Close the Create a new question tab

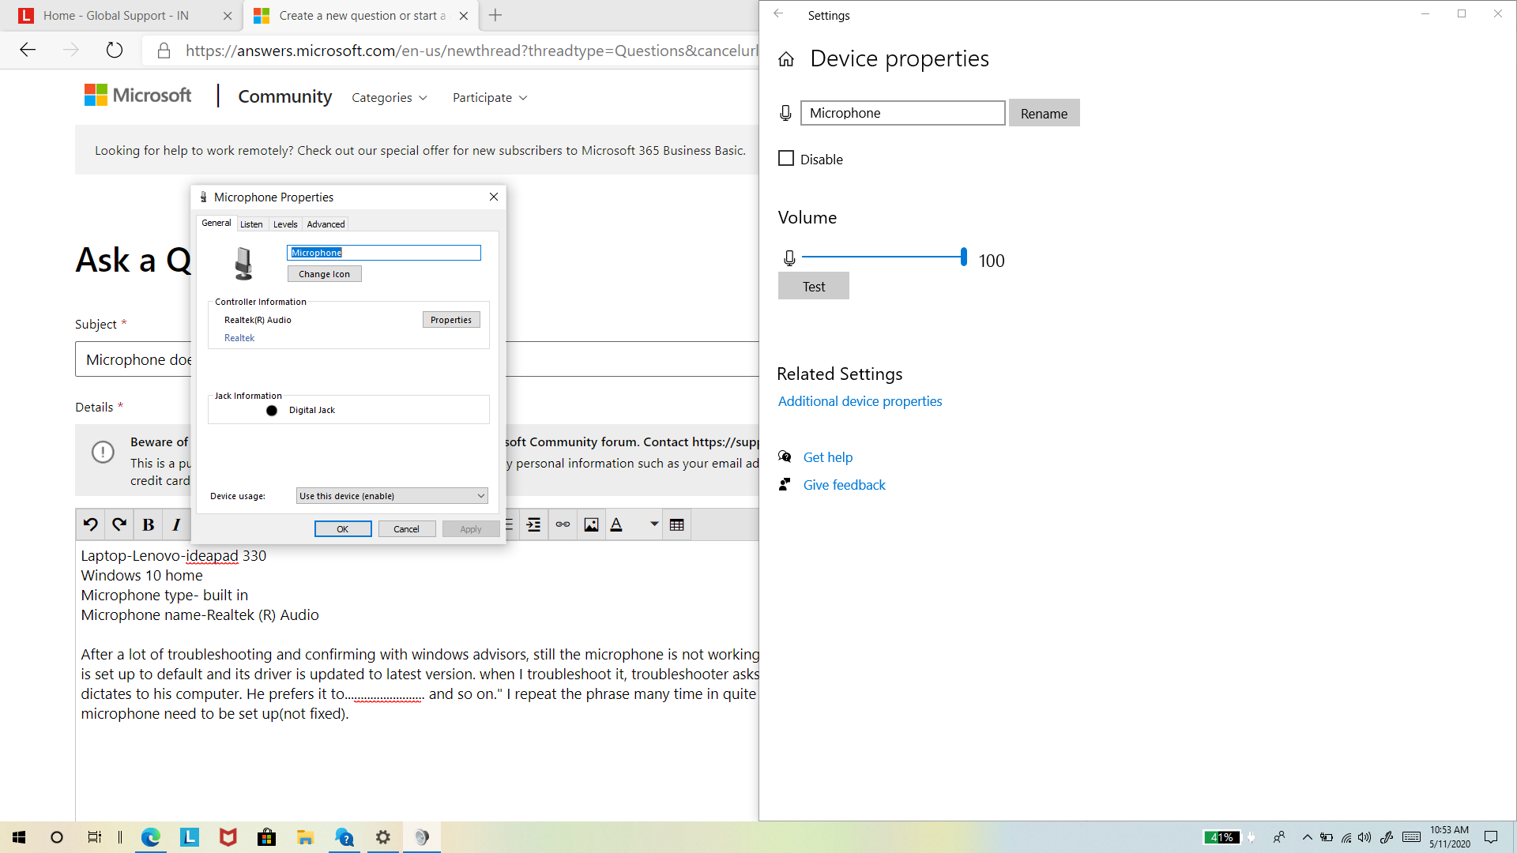click(x=464, y=15)
